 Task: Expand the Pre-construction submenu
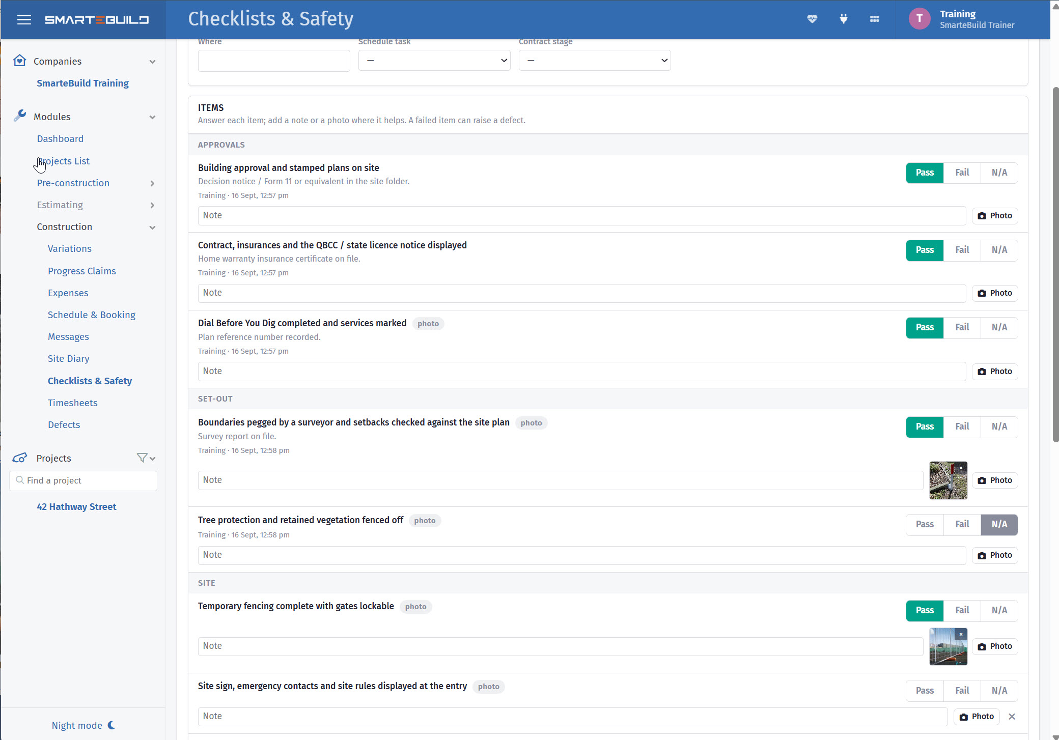[152, 183]
